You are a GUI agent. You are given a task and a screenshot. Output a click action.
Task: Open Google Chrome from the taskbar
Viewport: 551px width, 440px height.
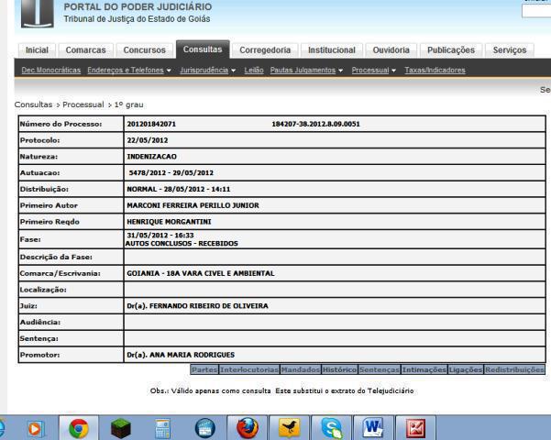pyautogui.click(x=79, y=426)
